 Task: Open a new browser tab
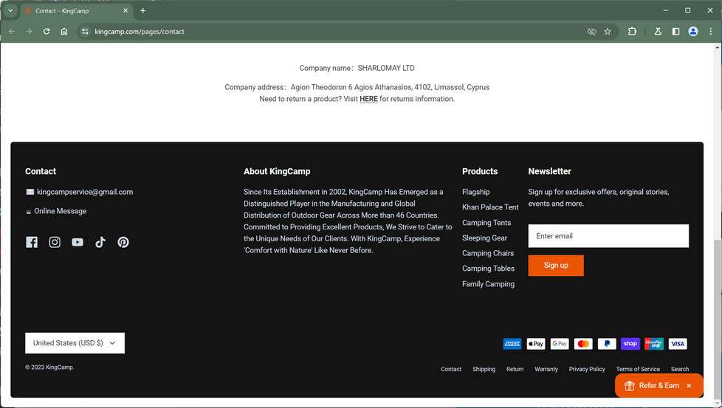click(143, 10)
